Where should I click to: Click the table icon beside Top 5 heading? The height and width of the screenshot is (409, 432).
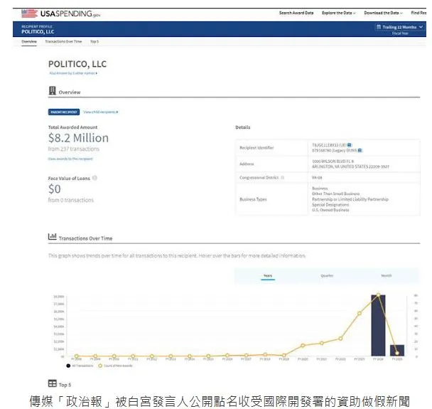(52, 383)
